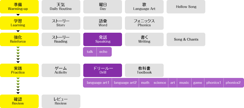
Task: Pick the music drill item
Action: 184,83
